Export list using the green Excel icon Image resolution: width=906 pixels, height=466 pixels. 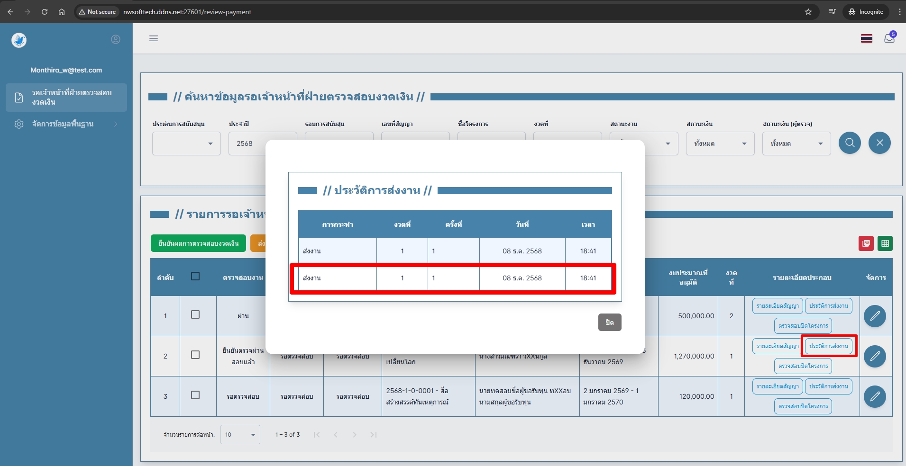tap(885, 243)
